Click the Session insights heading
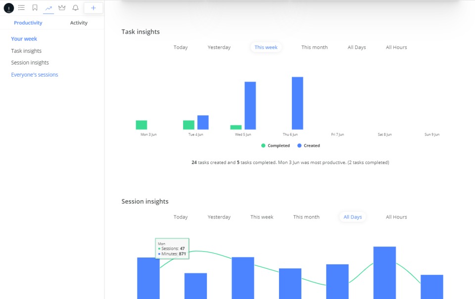 [x=145, y=202]
